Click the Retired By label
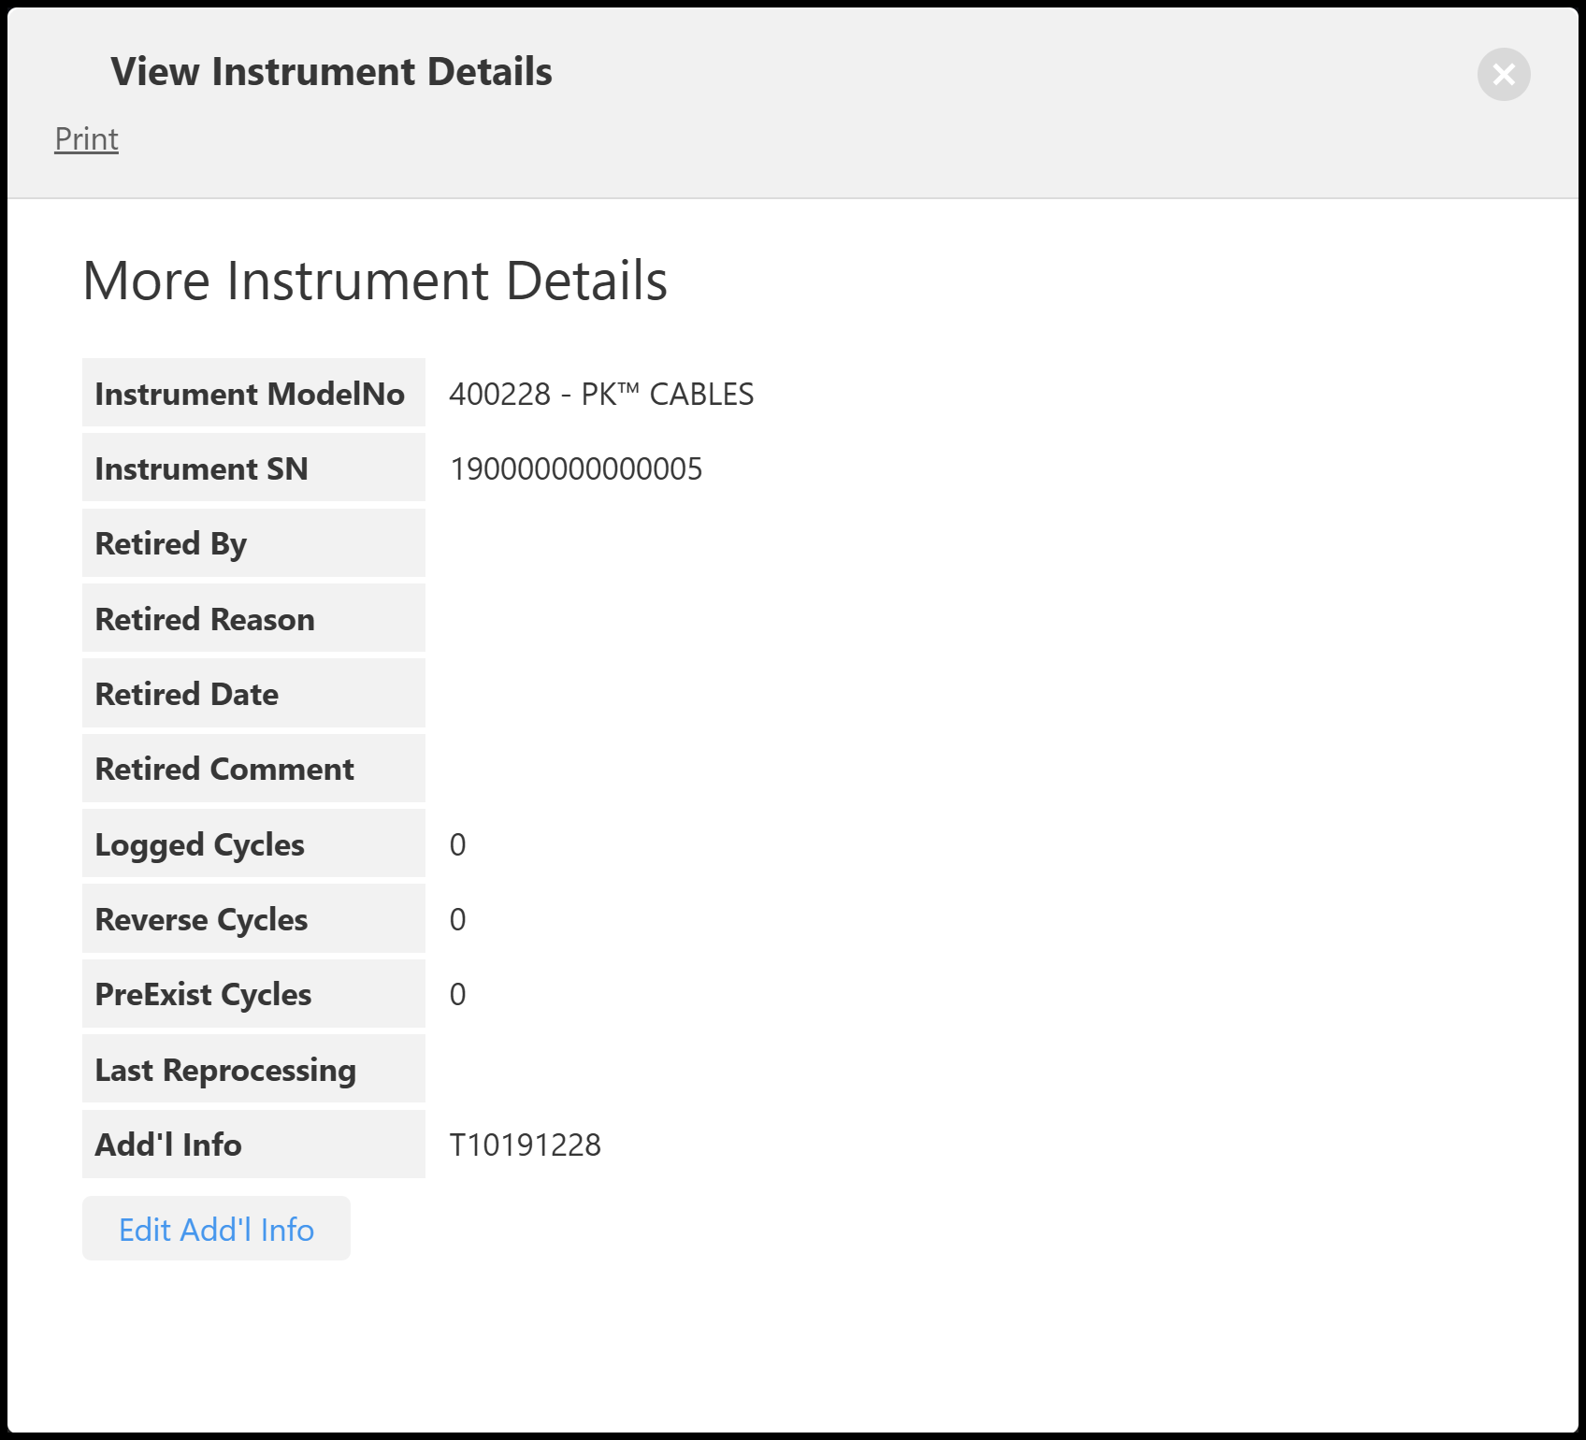Screen dimensions: 1586x1440 pyautogui.click(x=170, y=543)
